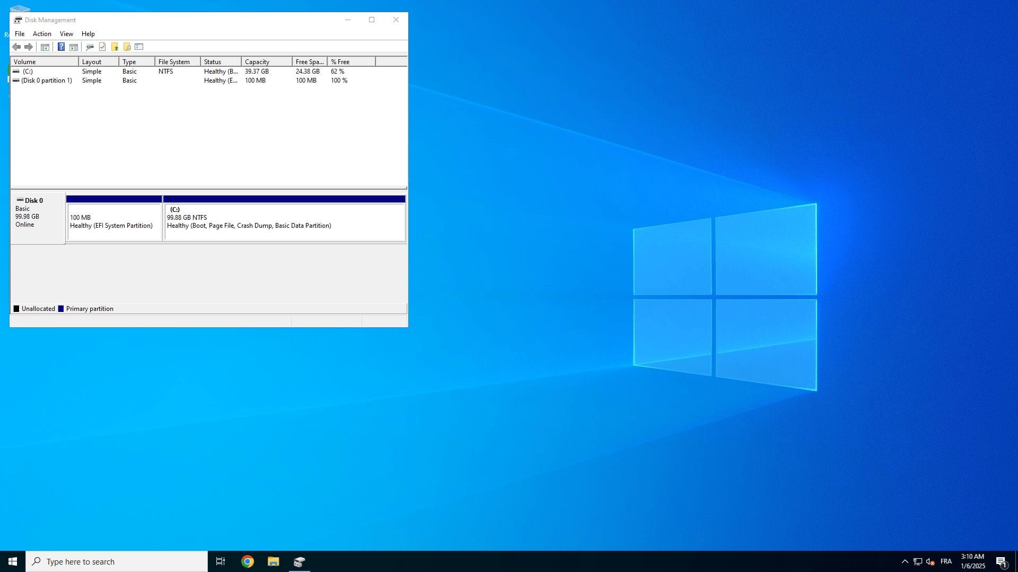Open the View menu
This screenshot has height=572, width=1018.
(x=66, y=34)
